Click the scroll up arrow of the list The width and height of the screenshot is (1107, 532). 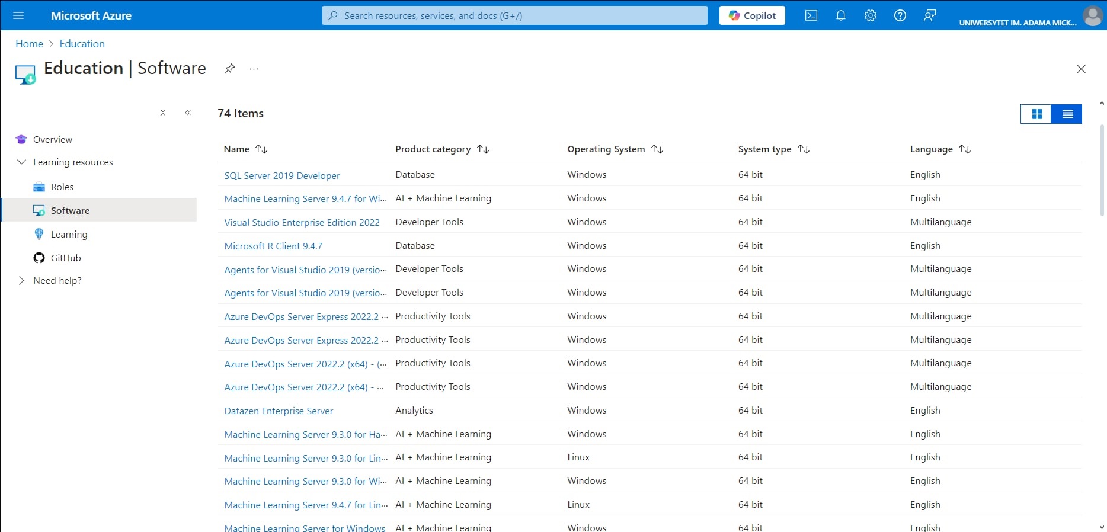(1102, 104)
